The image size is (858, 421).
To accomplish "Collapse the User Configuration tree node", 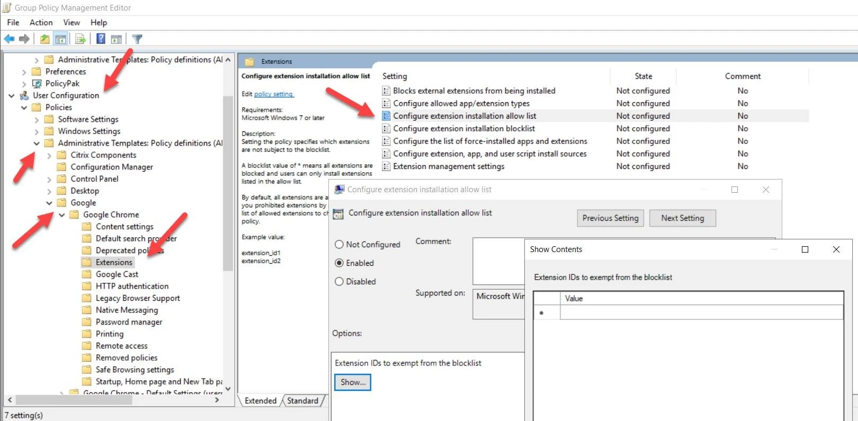I will (12, 96).
